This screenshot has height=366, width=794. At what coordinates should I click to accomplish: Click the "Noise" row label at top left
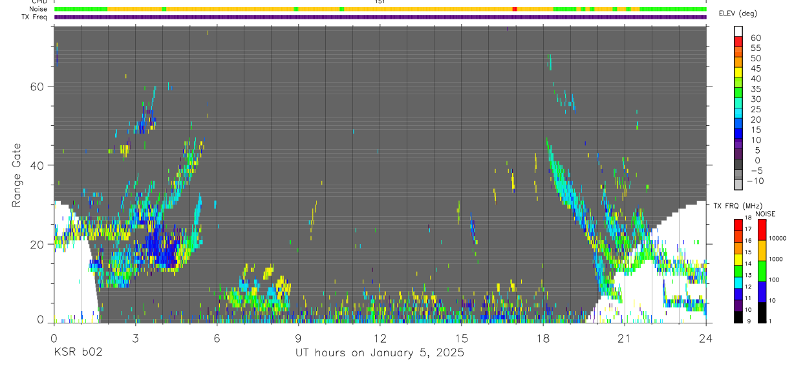coord(39,9)
